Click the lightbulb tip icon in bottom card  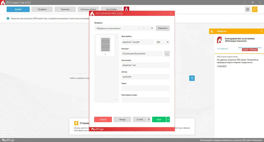click(x=76, y=123)
